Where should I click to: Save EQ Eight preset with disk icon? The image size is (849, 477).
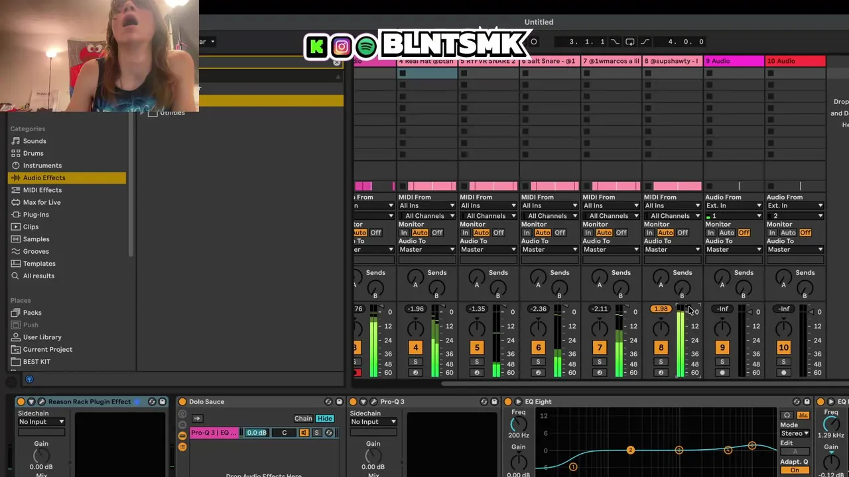pyautogui.click(x=807, y=401)
